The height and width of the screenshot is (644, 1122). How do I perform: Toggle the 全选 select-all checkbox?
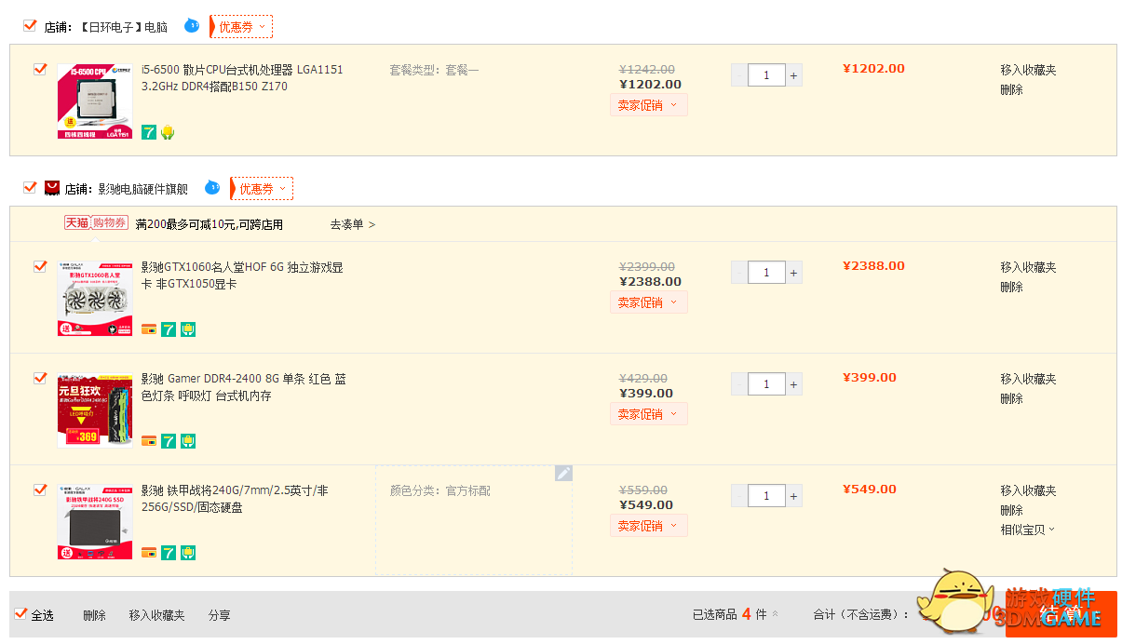click(x=20, y=614)
